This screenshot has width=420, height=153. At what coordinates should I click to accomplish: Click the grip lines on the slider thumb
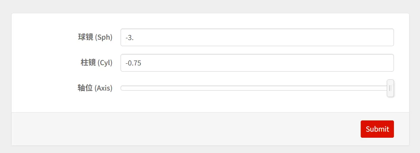pyautogui.click(x=390, y=88)
